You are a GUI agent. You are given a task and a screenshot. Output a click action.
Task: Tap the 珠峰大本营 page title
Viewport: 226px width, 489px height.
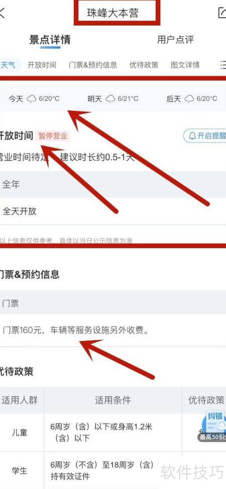pos(112,14)
